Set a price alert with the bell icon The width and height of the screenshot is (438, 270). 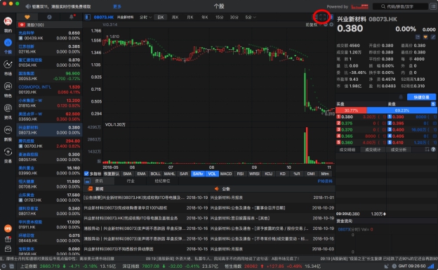point(401,97)
